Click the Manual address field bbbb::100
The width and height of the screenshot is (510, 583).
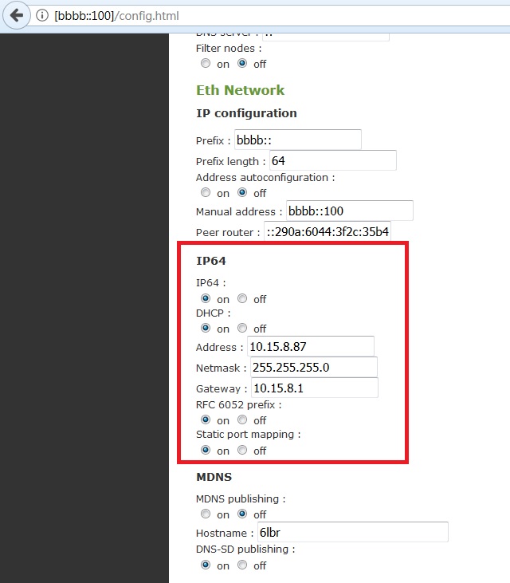tap(350, 211)
